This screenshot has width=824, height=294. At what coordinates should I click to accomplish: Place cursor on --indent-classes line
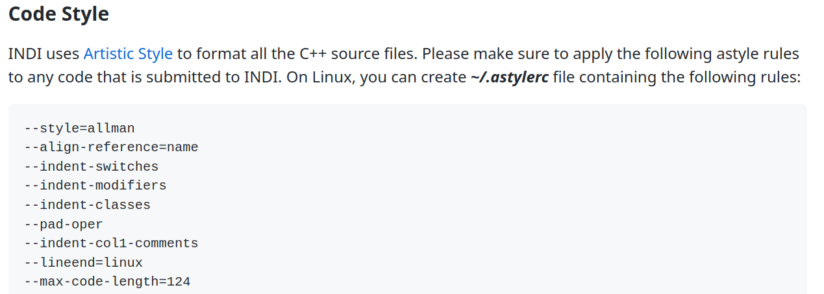coord(87,205)
